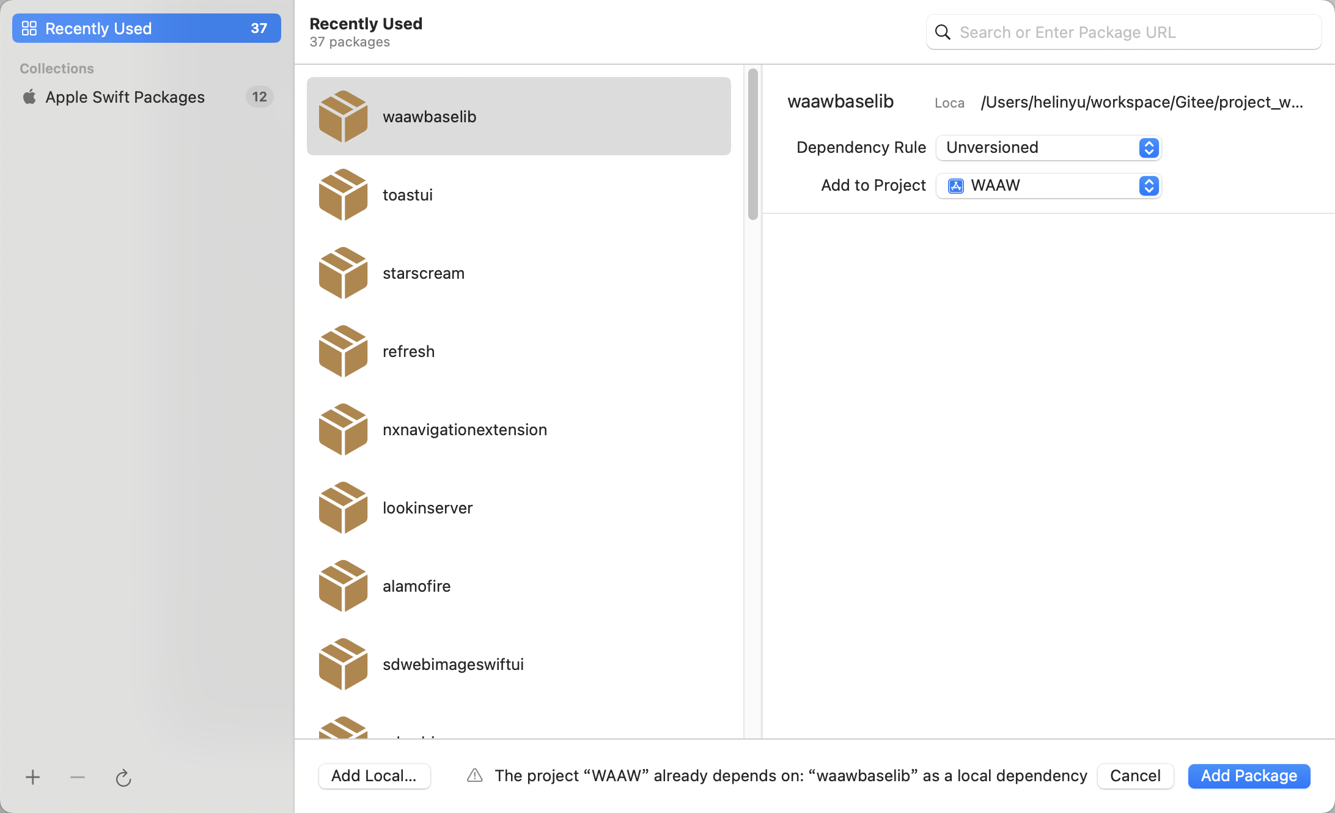Select the refresh package row
The width and height of the screenshot is (1335, 813).
point(518,351)
